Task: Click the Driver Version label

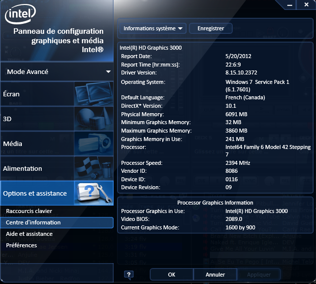Action: click(x=139, y=72)
